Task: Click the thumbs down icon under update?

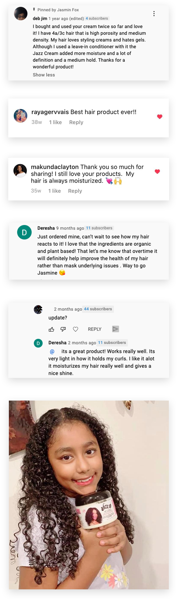Action: [63, 329]
